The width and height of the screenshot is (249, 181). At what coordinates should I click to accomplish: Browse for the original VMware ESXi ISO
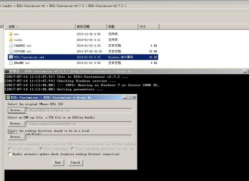click(x=16, y=110)
